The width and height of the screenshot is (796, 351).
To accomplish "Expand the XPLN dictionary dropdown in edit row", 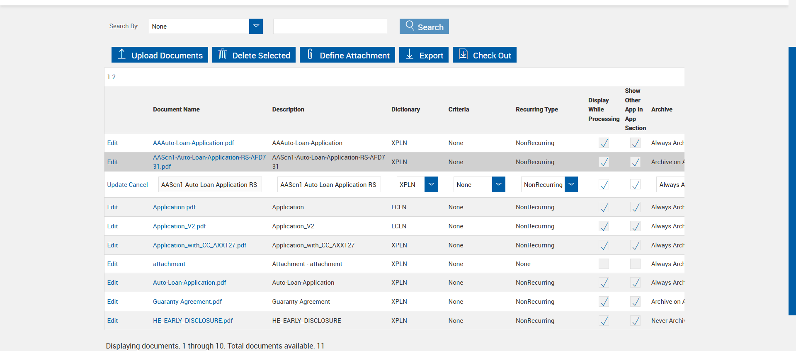I will [431, 184].
